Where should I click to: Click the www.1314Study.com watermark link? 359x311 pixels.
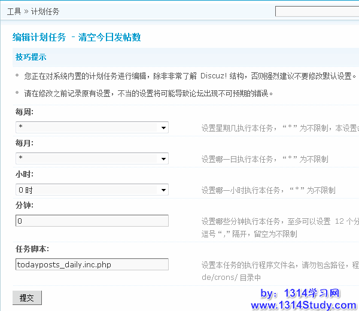(303, 305)
